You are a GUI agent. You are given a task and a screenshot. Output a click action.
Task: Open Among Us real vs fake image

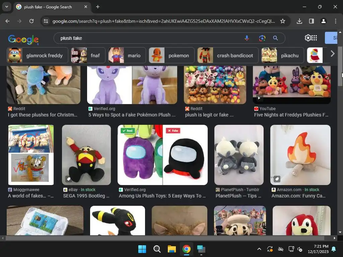click(x=162, y=155)
